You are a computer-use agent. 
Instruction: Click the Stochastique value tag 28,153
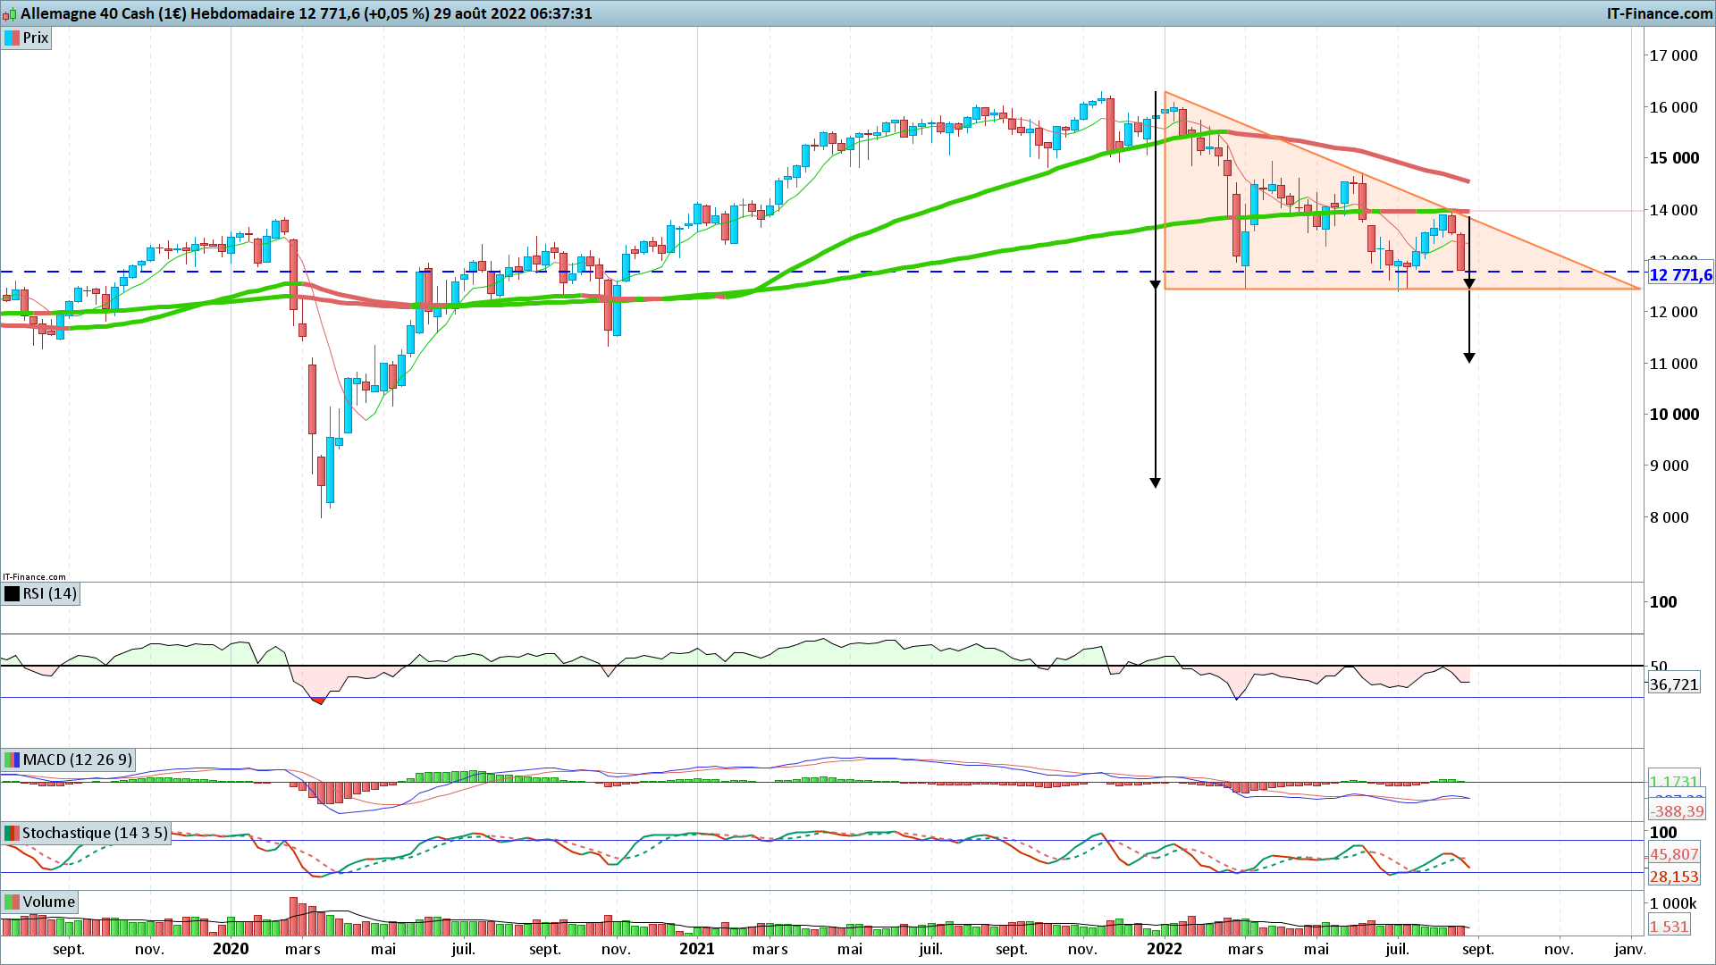pos(1673,877)
